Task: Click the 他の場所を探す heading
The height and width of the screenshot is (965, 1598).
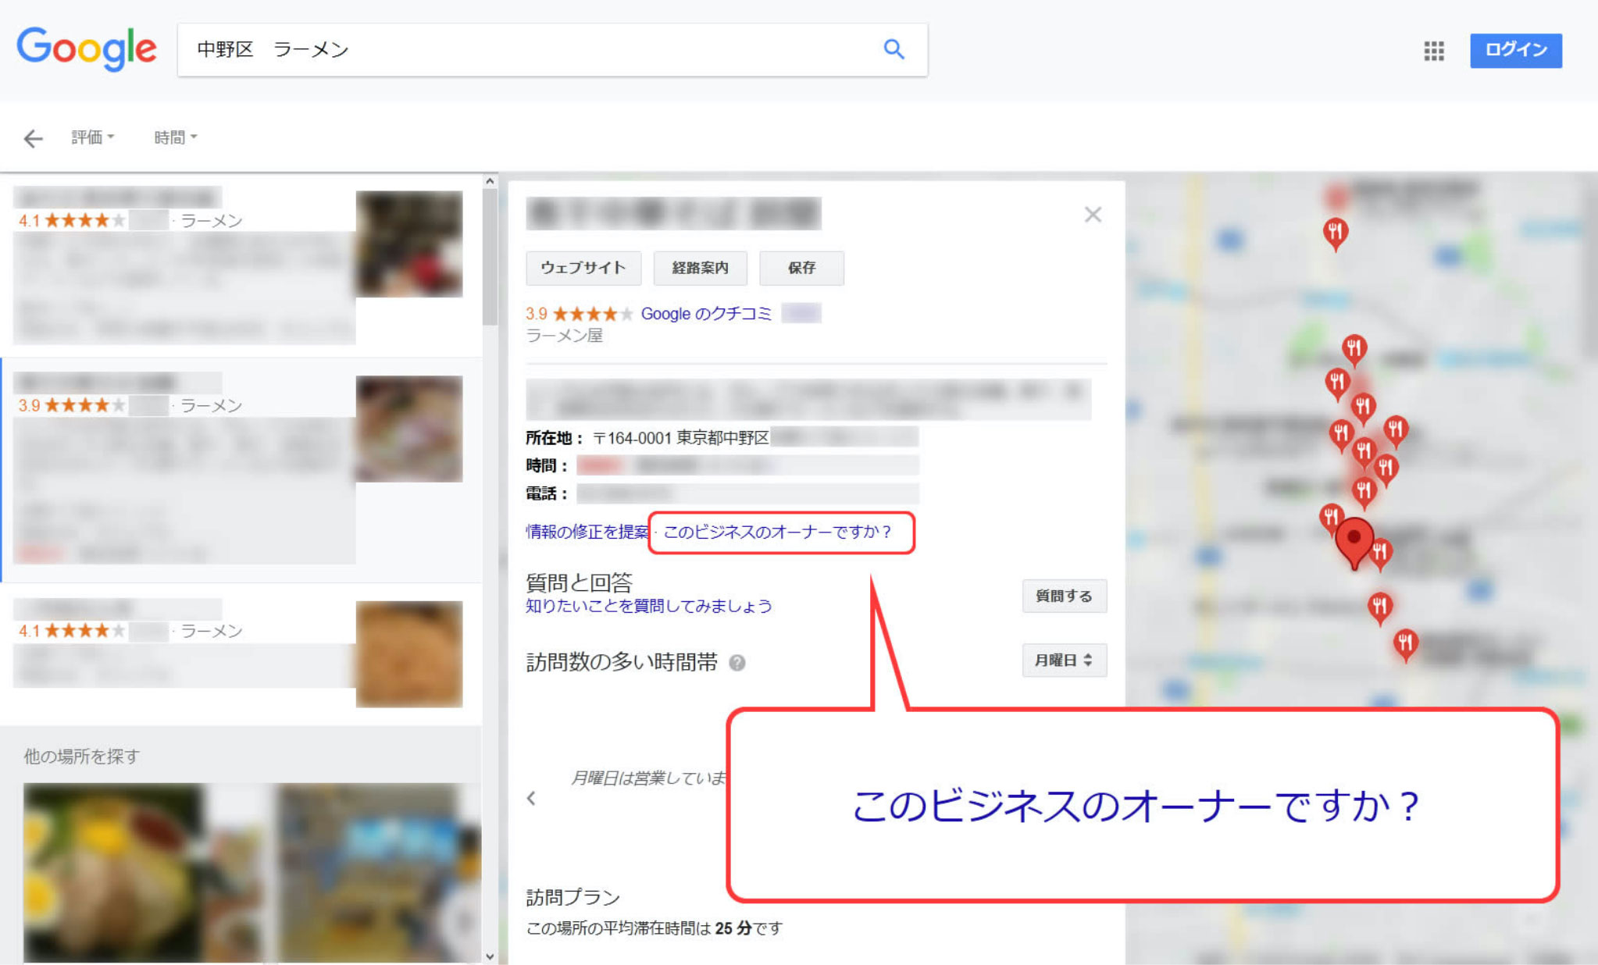Action: pos(81,757)
